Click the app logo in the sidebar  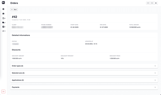point(3,3)
